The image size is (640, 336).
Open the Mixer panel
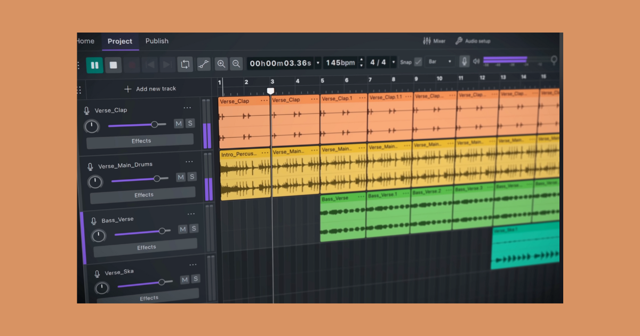pos(434,41)
